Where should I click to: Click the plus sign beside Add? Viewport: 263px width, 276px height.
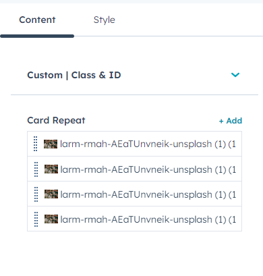(221, 121)
